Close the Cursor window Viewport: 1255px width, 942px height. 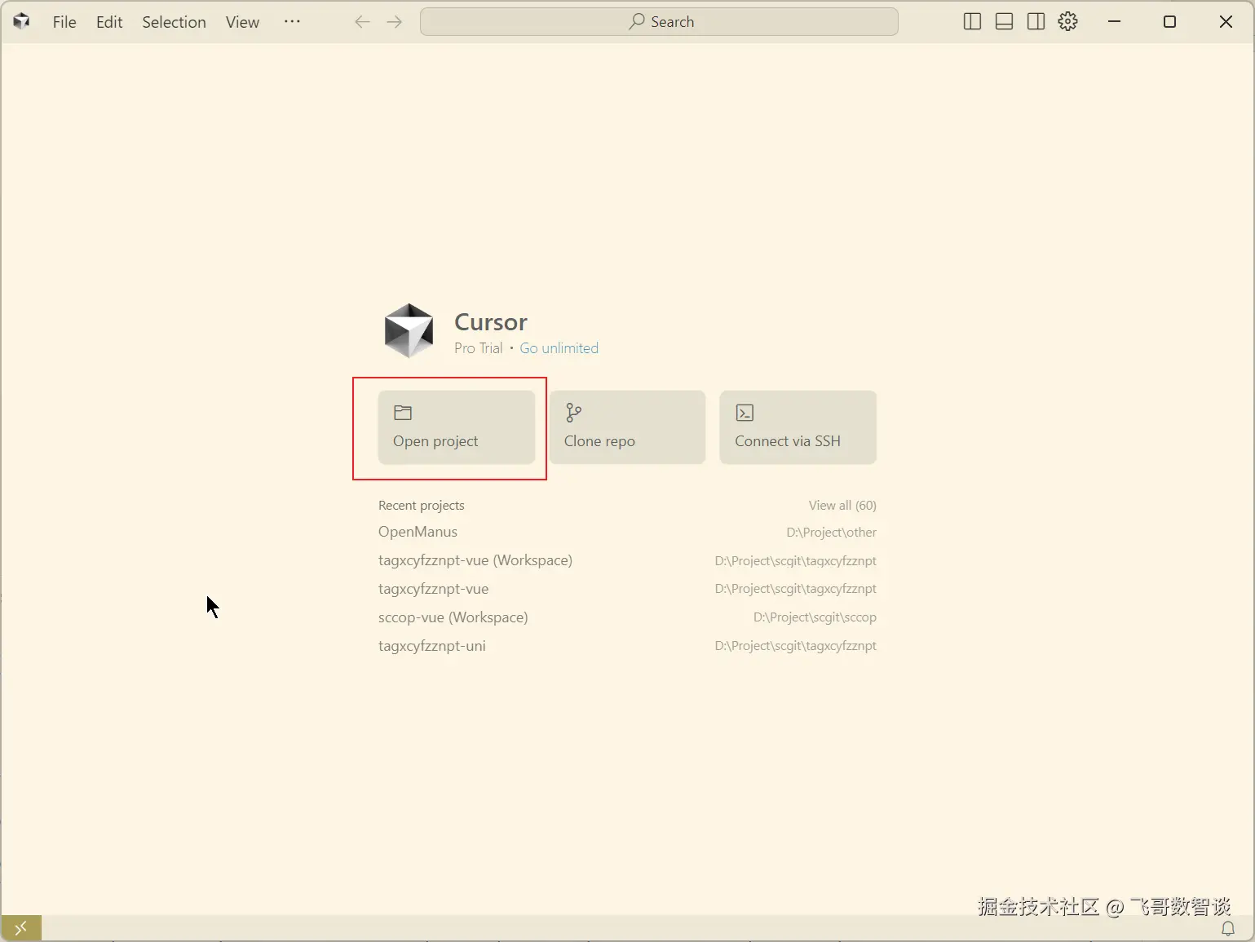(1226, 22)
